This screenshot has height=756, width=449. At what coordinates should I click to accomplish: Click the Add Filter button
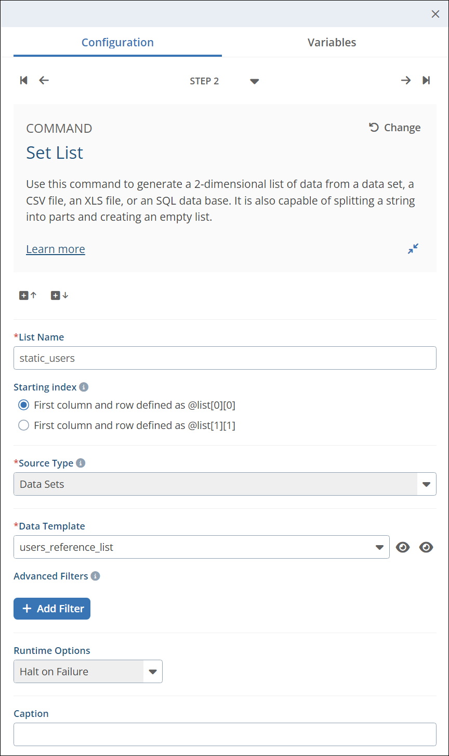(52, 609)
